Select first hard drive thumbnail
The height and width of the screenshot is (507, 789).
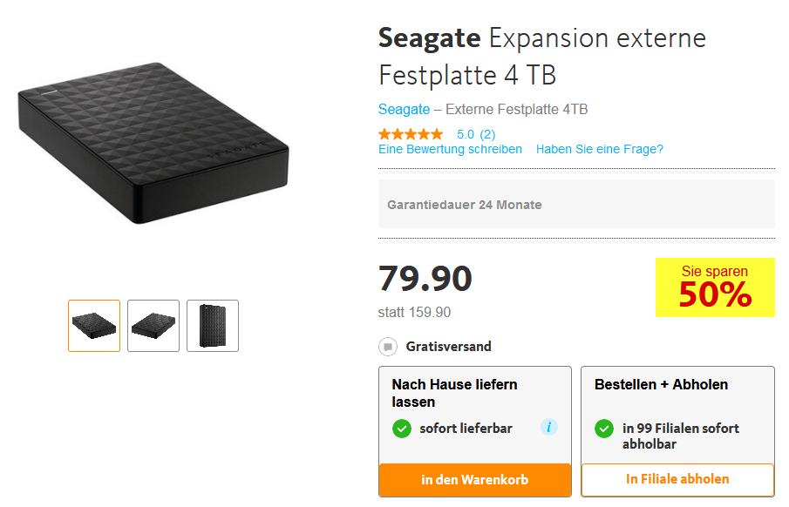94,326
